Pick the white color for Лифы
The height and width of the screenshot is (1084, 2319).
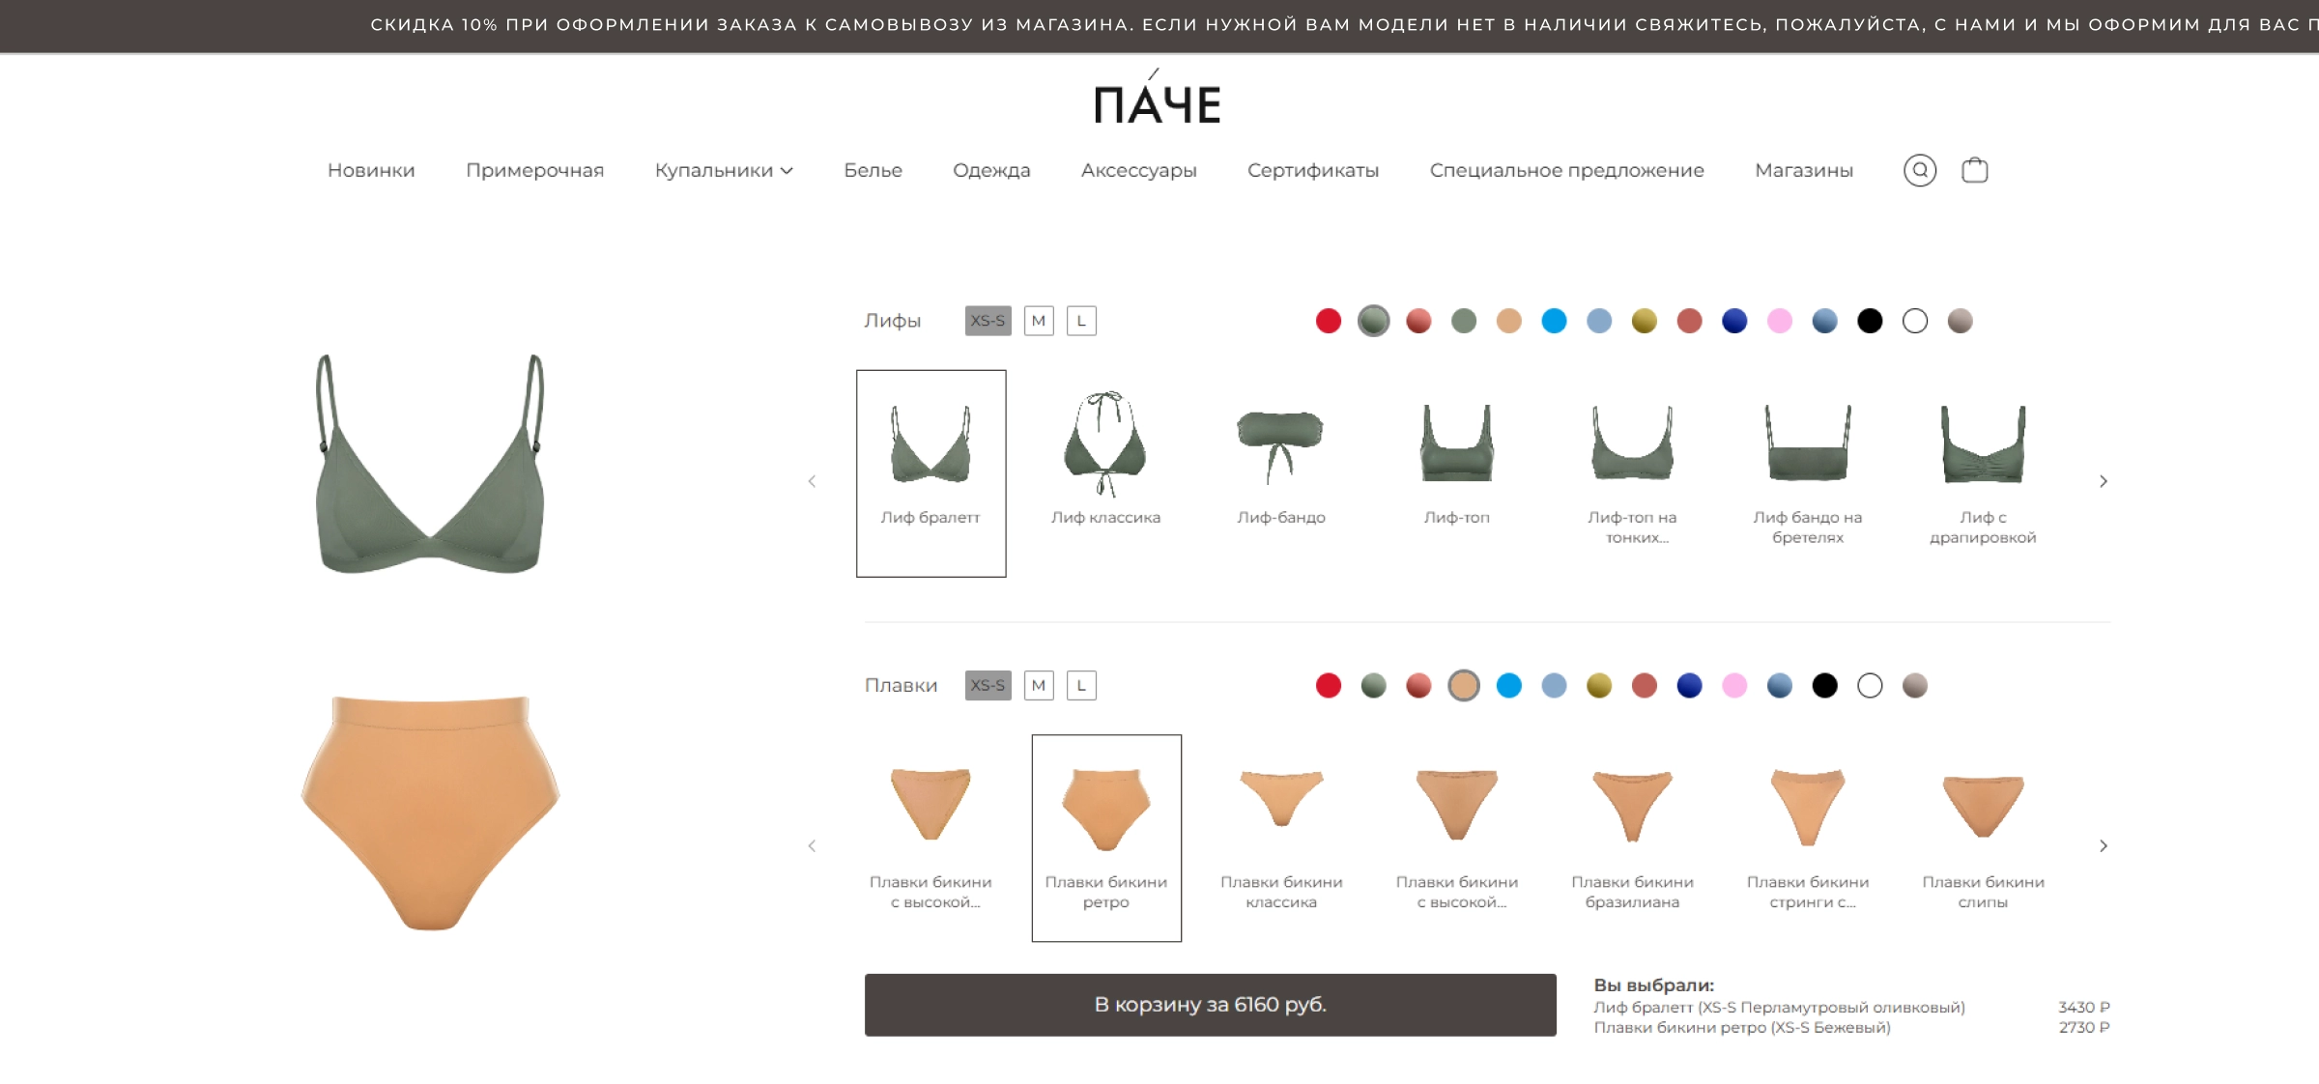tap(1915, 321)
